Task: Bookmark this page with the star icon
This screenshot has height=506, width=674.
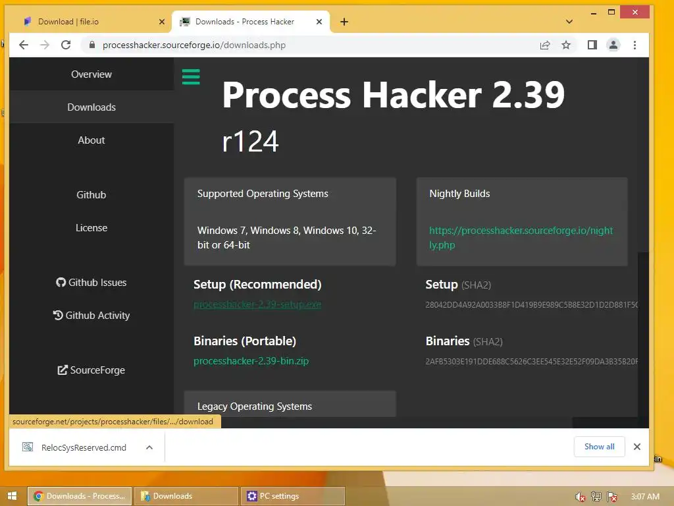Action: pos(566,45)
